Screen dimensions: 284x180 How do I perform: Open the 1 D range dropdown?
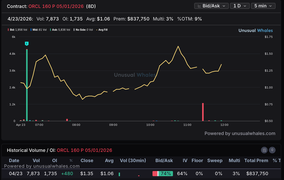point(240,6)
